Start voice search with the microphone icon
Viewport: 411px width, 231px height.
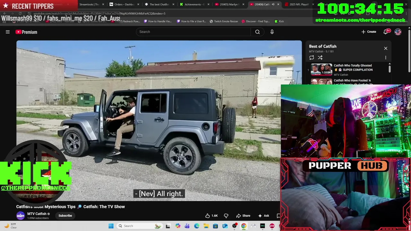pyautogui.click(x=272, y=32)
